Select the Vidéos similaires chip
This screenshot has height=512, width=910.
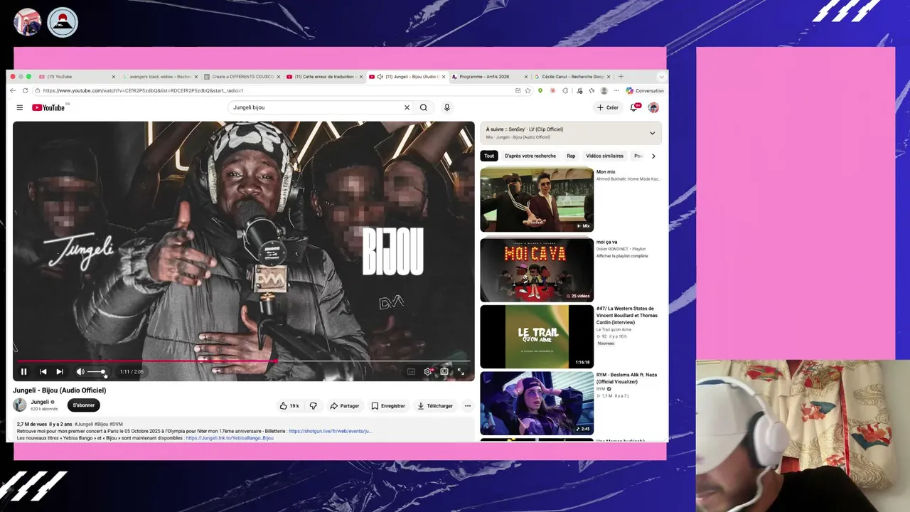[x=604, y=156]
